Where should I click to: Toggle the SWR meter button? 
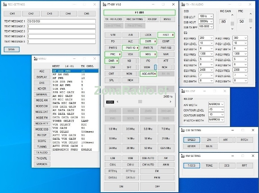coord(148,41)
